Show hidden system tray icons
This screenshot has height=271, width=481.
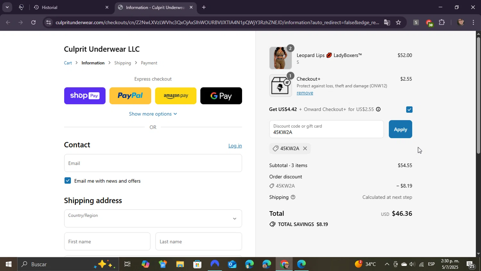tap(387, 264)
